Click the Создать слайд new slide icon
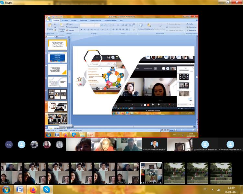 62,27
